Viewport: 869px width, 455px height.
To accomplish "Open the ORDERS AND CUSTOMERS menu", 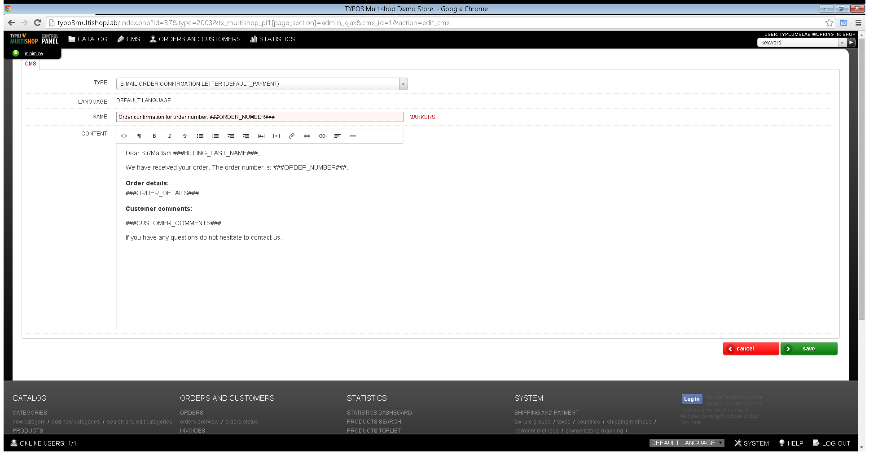I will [x=195, y=39].
